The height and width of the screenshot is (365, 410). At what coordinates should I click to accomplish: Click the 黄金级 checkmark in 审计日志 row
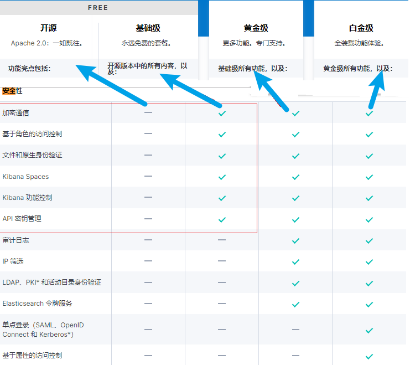[295, 240]
